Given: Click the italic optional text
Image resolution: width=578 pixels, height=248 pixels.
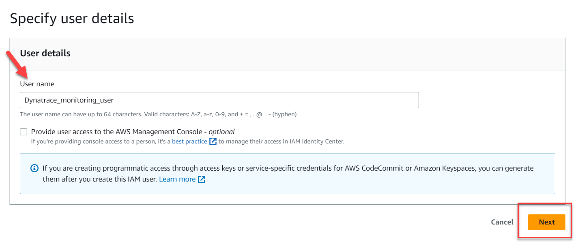Looking at the screenshot, I should click(x=221, y=132).
